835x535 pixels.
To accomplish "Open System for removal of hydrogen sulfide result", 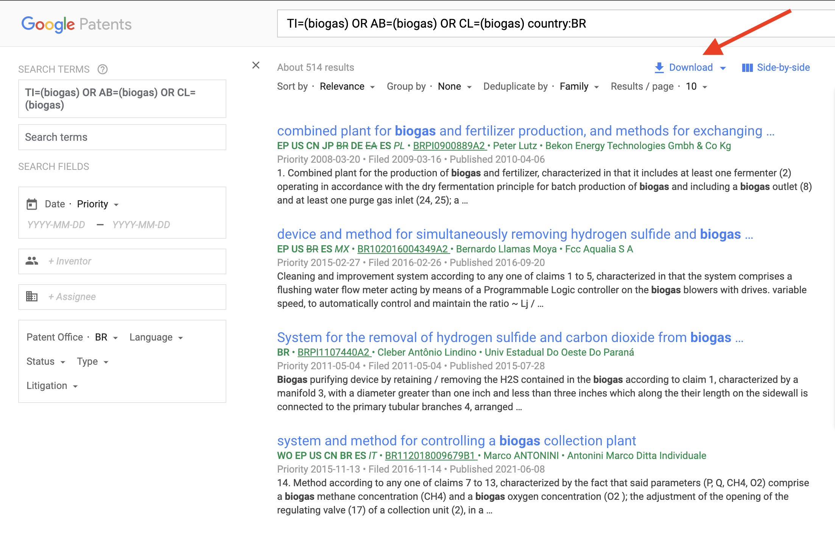I will (x=510, y=337).
